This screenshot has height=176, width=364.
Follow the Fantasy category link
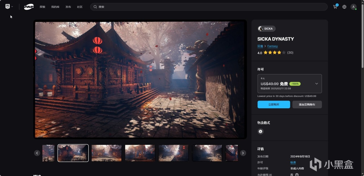[272, 46]
